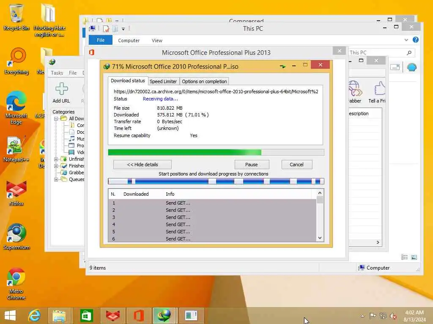Open the Options on completion tab

(204, 81)
